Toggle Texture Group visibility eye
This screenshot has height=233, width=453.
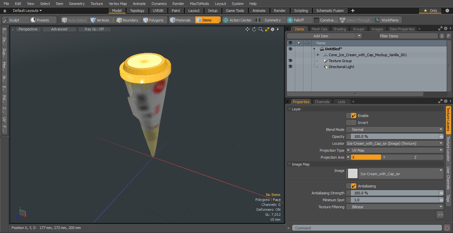[x=291, y=61]
